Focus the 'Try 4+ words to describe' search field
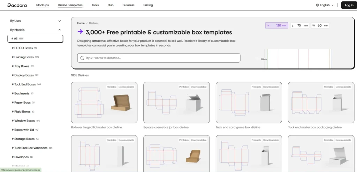Screen dimensions: 357x172 pyautogui.click(x=159, y=58)
